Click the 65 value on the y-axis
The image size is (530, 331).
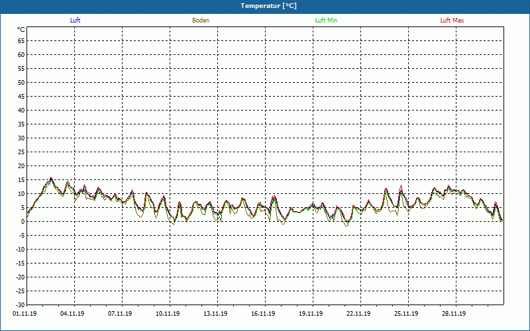[21, 41]
